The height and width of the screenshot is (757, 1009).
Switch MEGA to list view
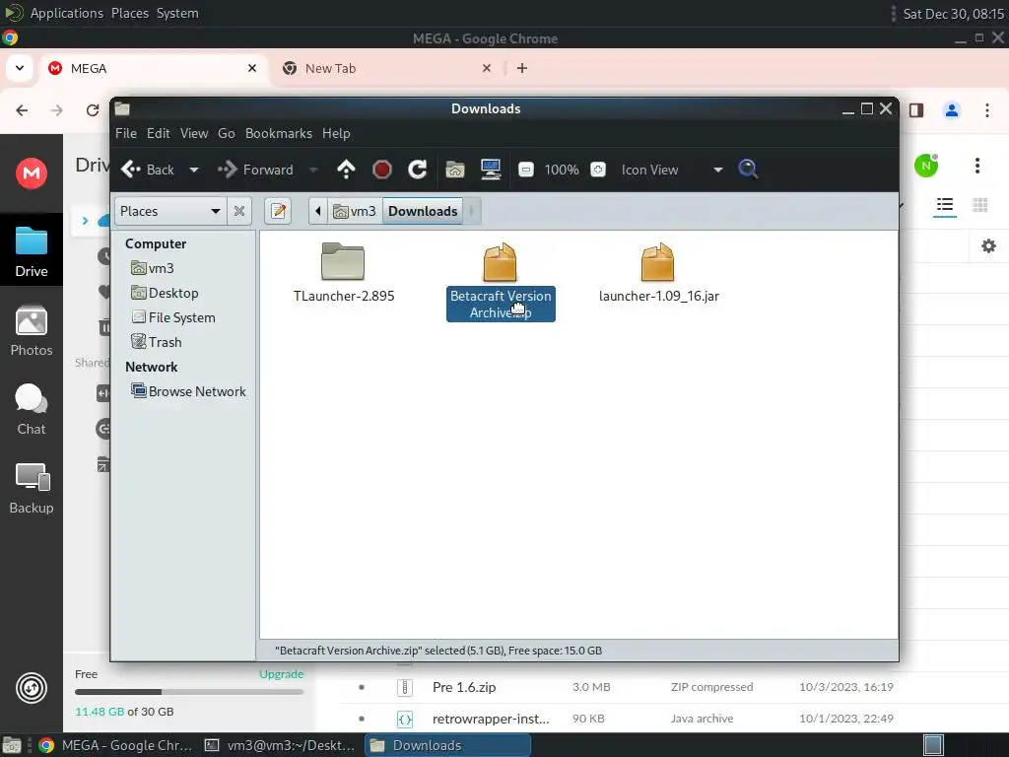[945, 205]
